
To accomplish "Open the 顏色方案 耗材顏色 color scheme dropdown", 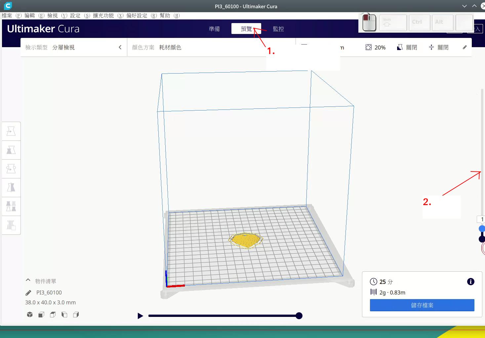I will (211, 47).
